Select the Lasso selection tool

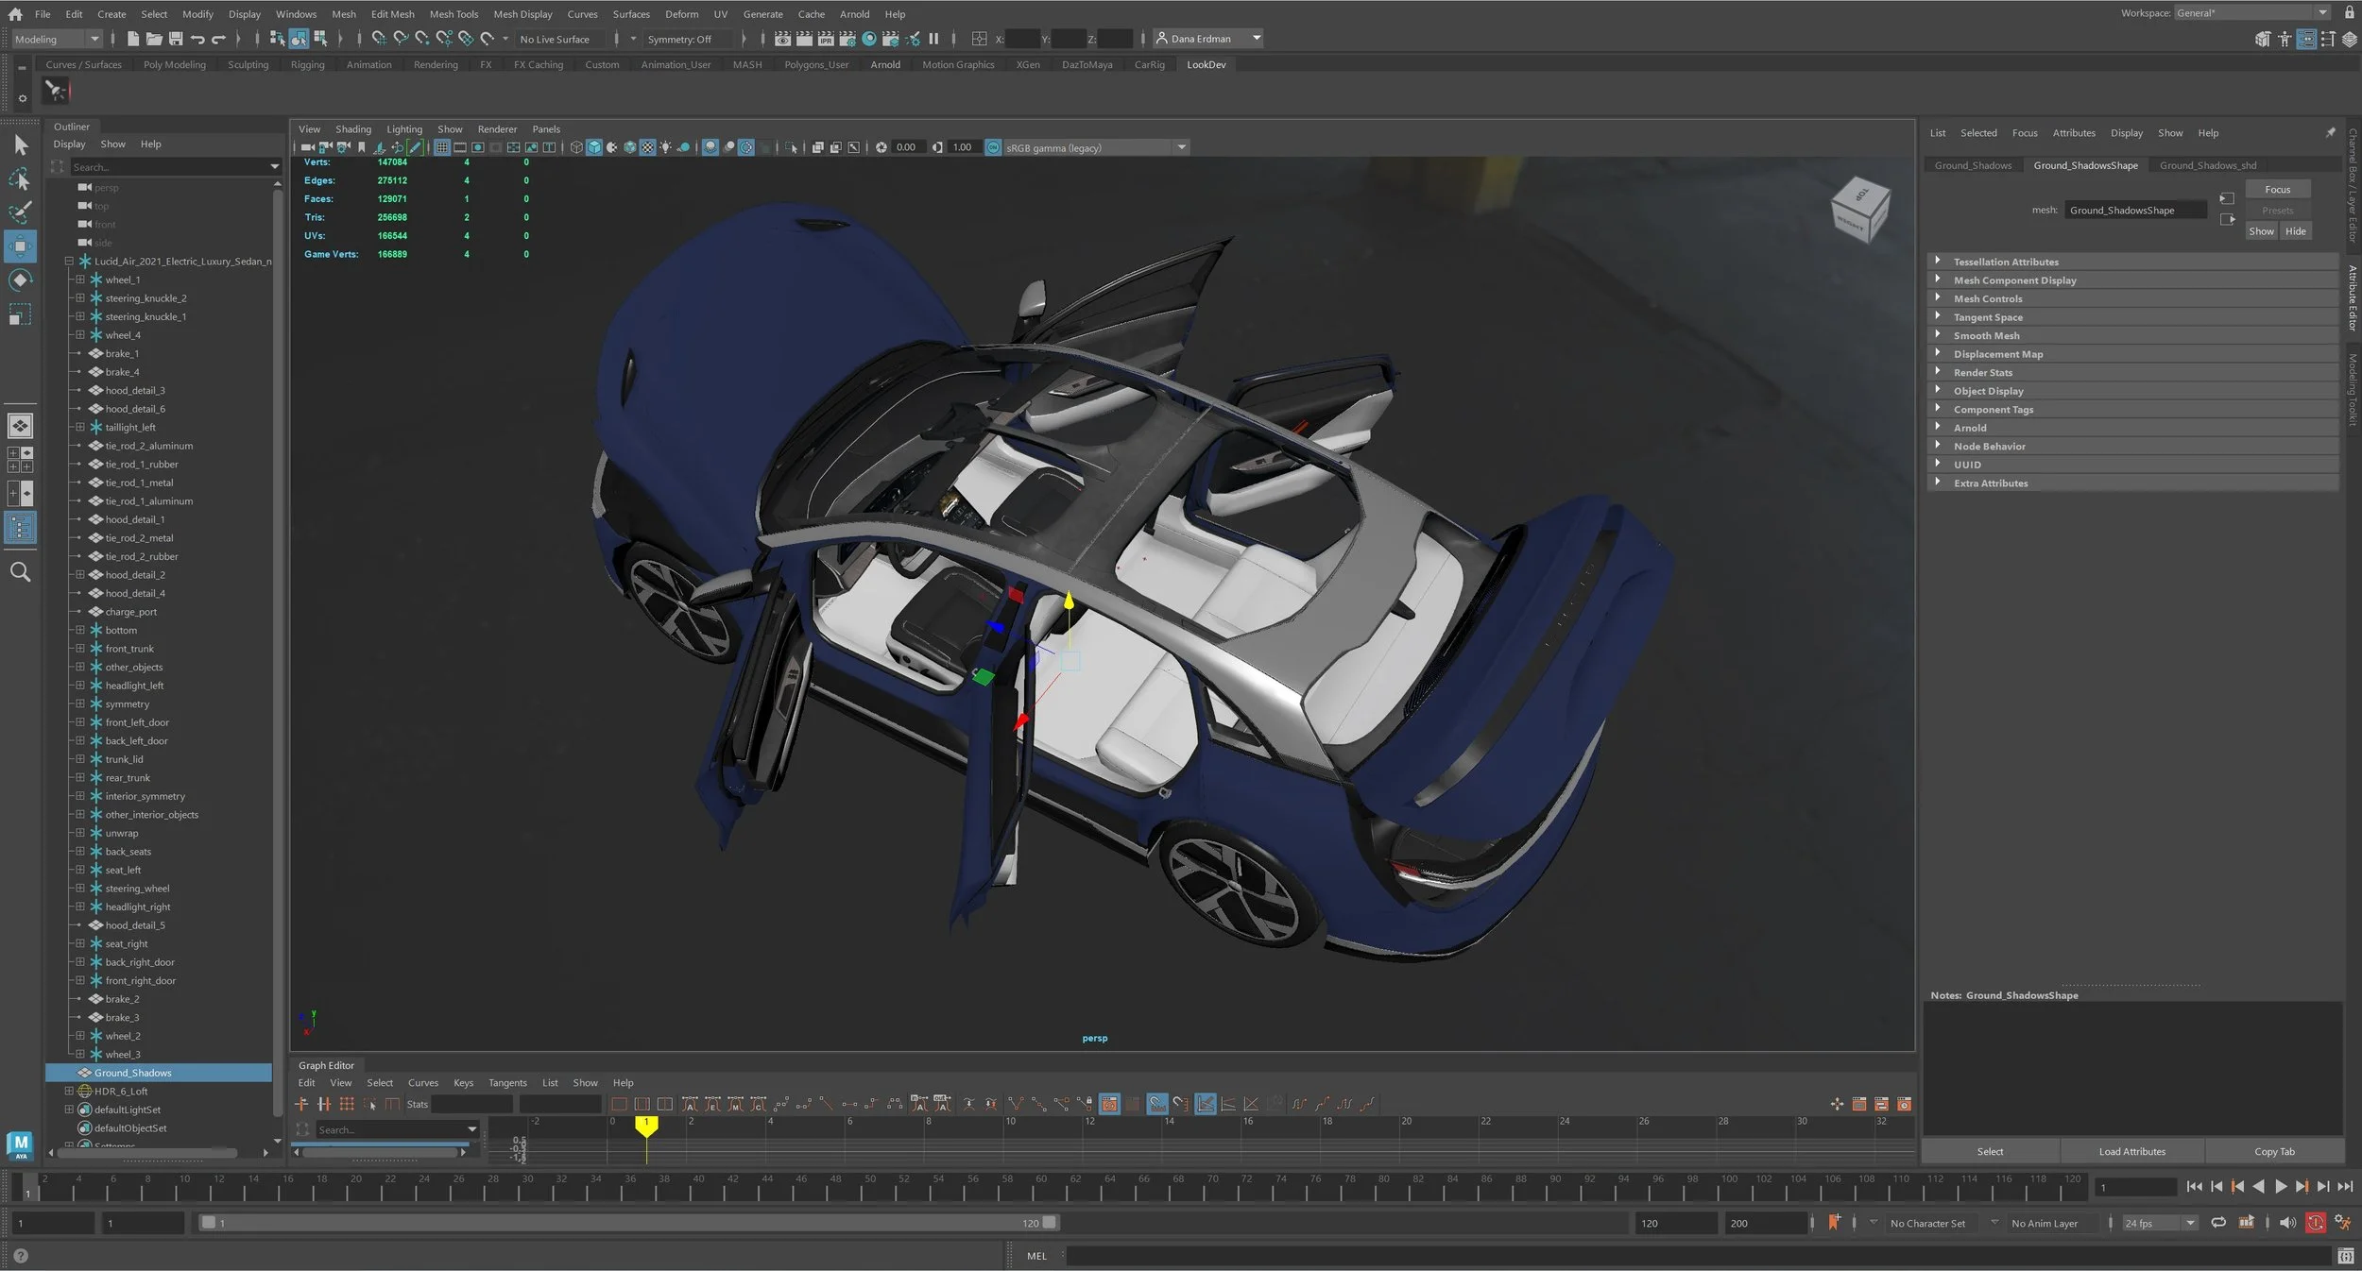pyautogui.click(x=20, y=179)
